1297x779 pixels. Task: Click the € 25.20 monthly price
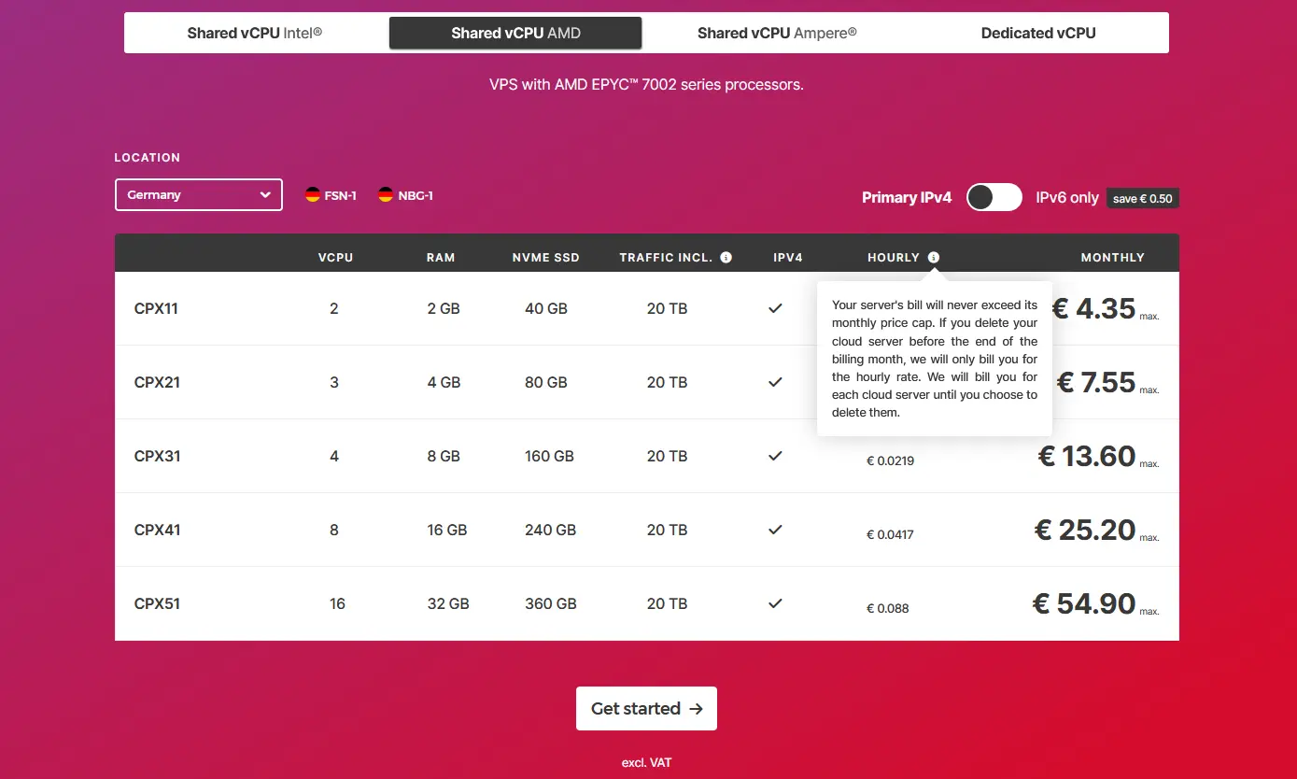click(x=1085, y=530)
